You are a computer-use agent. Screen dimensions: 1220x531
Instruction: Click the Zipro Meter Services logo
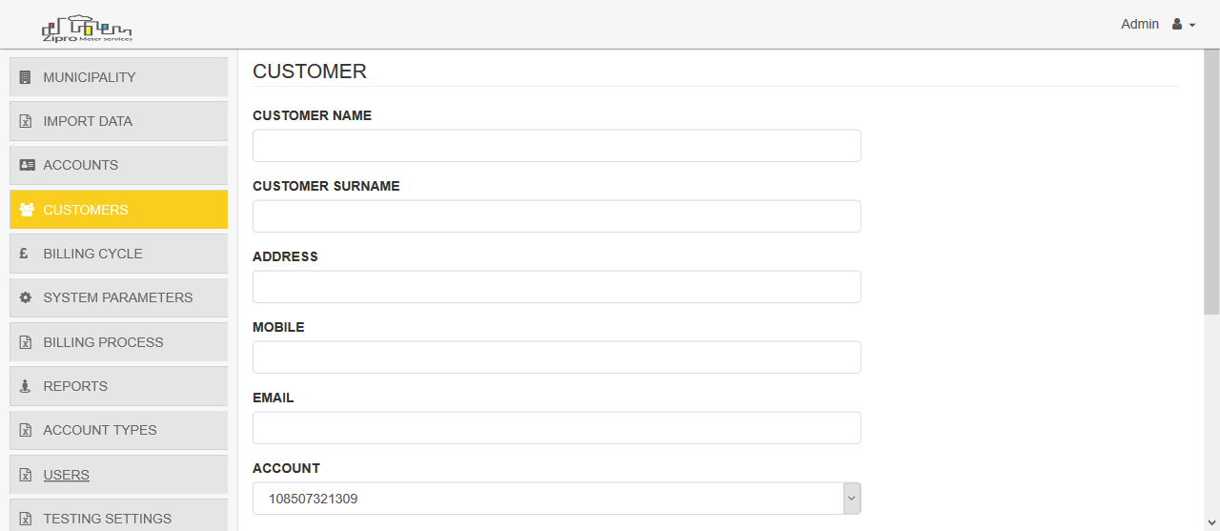click(87, 28)
